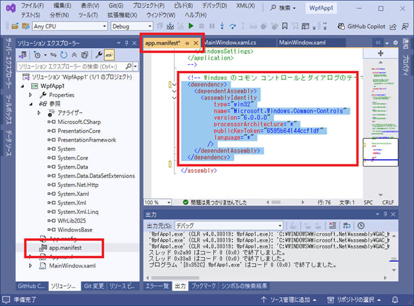This screenshot has width=414, height=306.
Task: Open the ツール(T) menu
Action: (88, 15)
